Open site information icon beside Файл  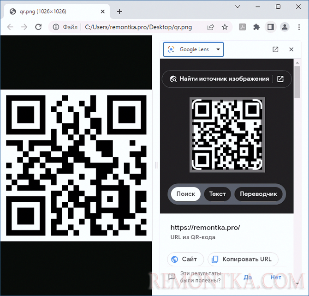click(56, 27)
